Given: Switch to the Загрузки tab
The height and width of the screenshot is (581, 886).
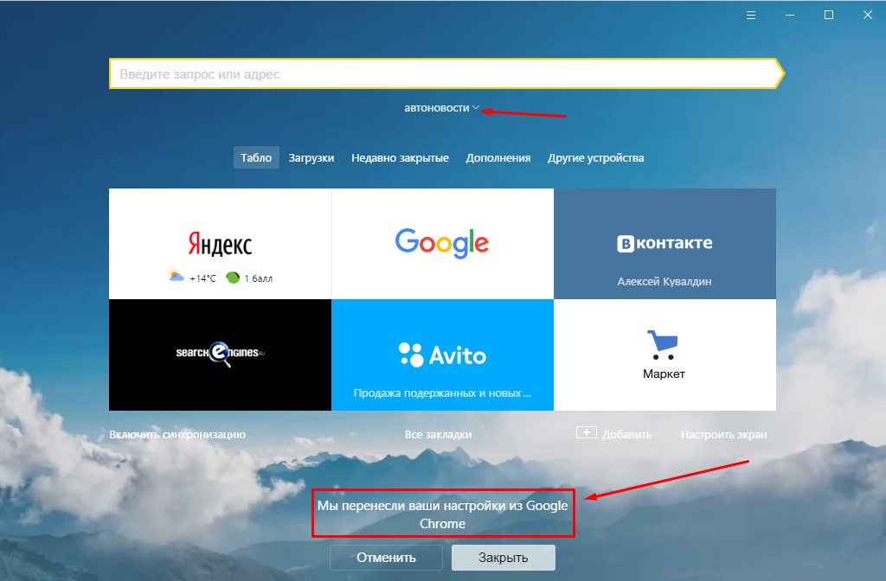Looking at the screenshot, I should tap(311, 158).
